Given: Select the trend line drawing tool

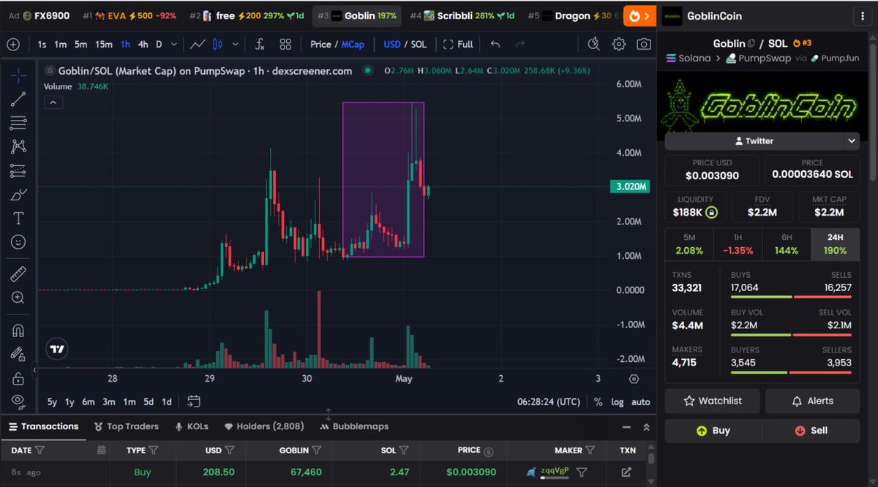Looking at the screenshot, I should coord(18,99).
